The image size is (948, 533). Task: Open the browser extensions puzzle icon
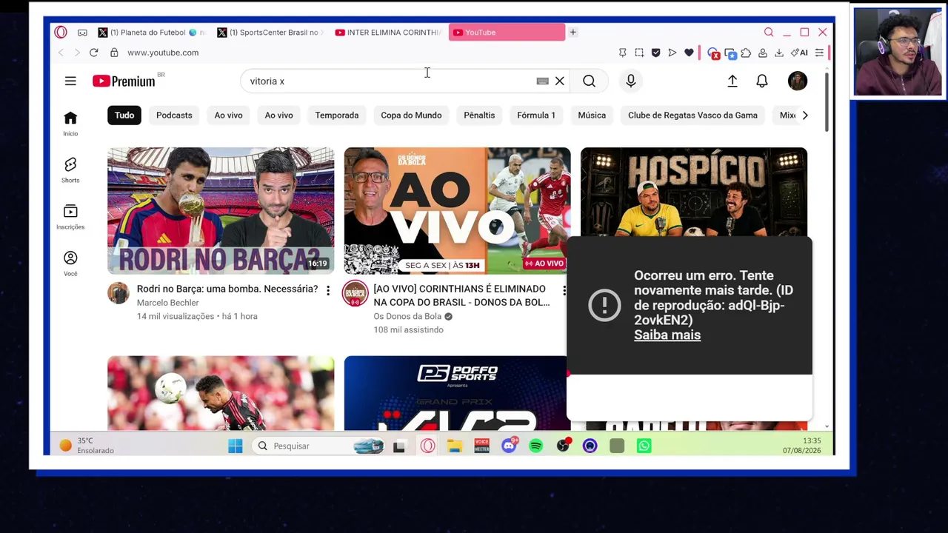pyautogui.click(x=746, y=53)
